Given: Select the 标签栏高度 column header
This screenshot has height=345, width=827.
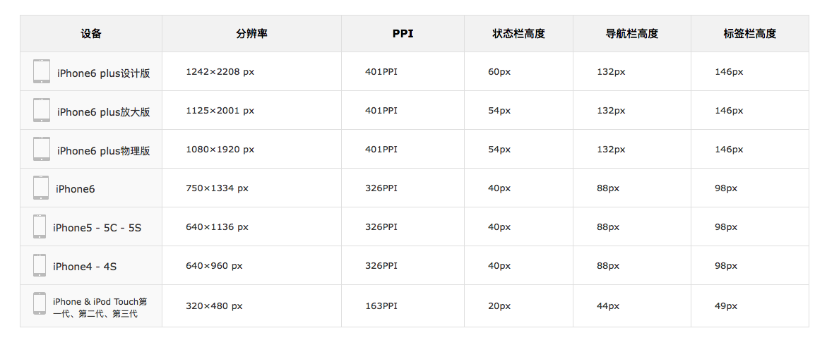Looking at the screenshot, I should tap(750, 34).
